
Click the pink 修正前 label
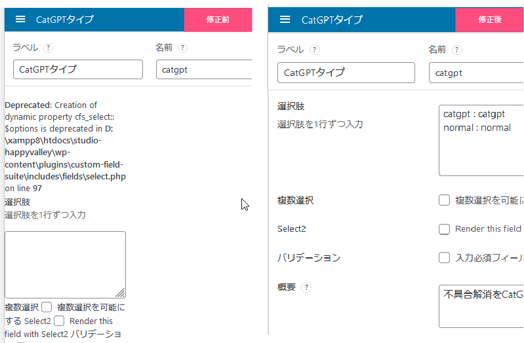pyautogui.click(x=218, y=20)
